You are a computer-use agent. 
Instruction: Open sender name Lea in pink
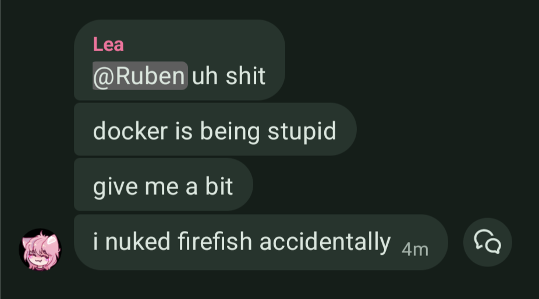coord(108,45)
